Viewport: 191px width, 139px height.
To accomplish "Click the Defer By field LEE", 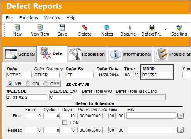I will pyautogui.click(x=79, y=75).
